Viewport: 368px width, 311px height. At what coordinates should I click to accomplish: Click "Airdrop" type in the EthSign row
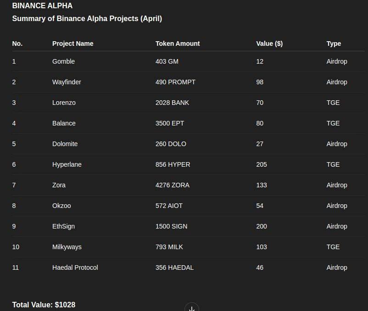[337, 226]
